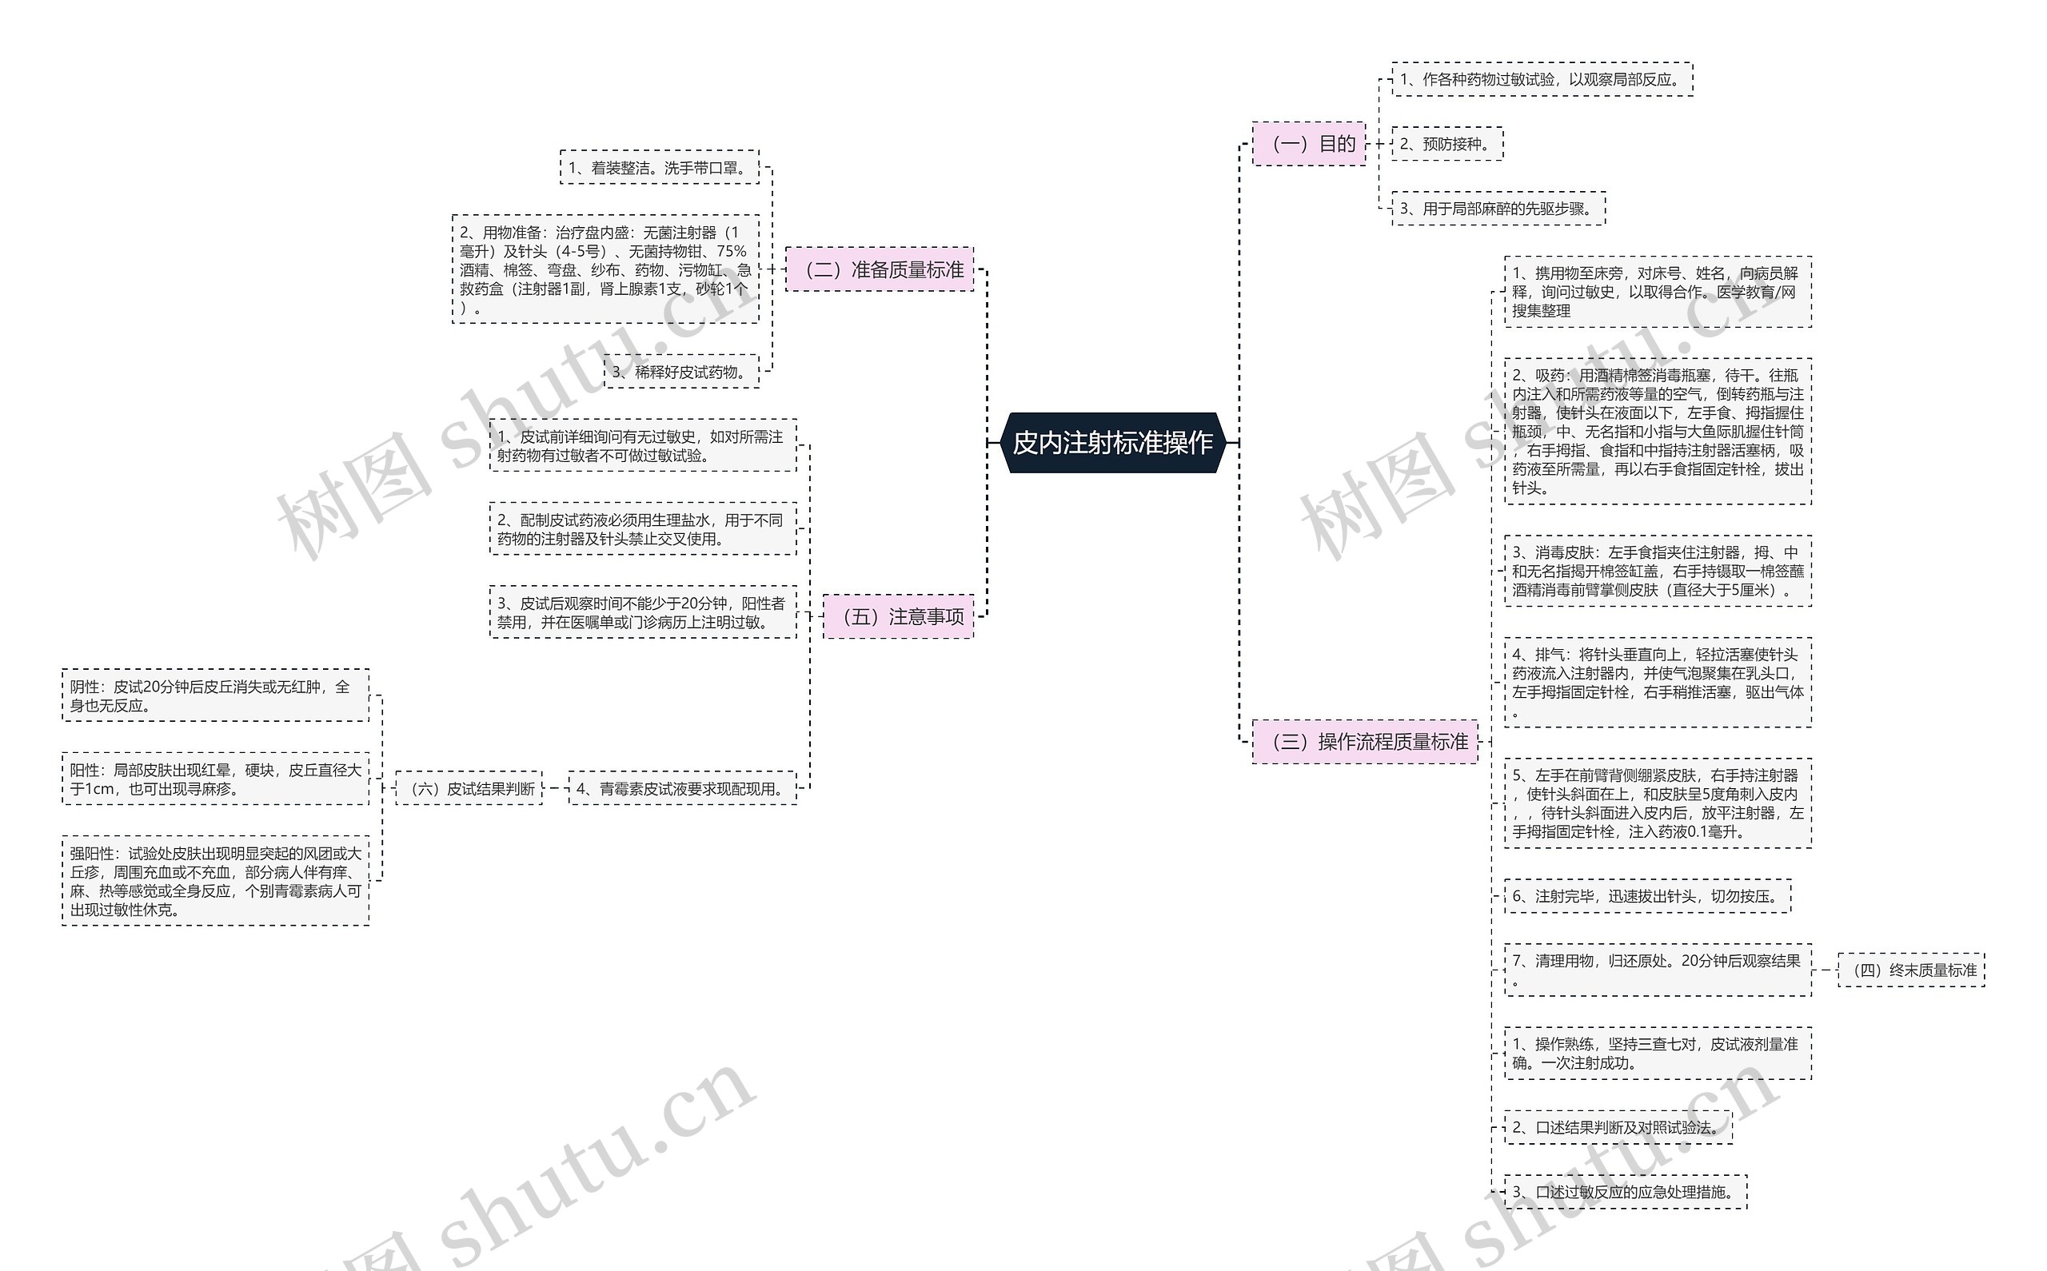This screenshot has width=2047, height=1271.
Task: Select the （四）终末质量标准 node
Action: (x=1930, y=963)
